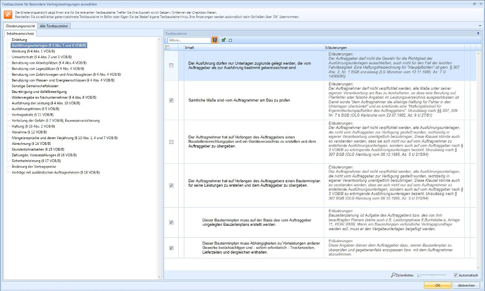Image resolution: width=485 pixels, height=291 pixels.
Task: Uncheck 'Sämtliche Maße sind vom Auftragnehmer' checkbox
Action: click(171, 100)
